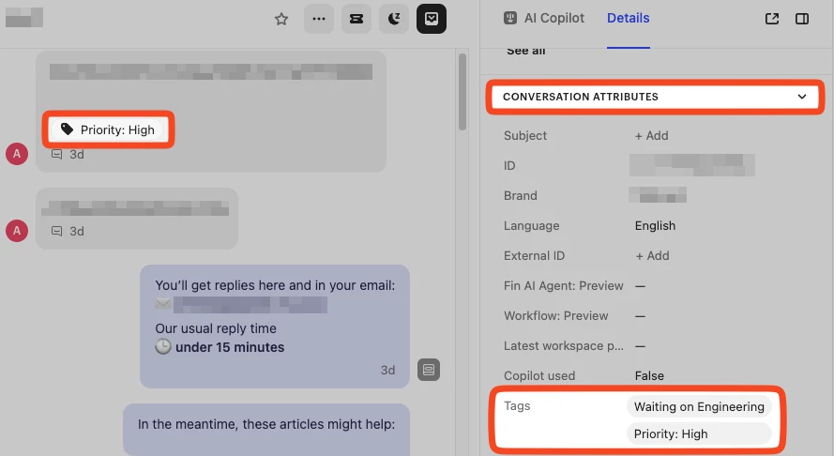Open the AI Copilot tab
This screenshot has height=456, width=834.
click(543, 18)
